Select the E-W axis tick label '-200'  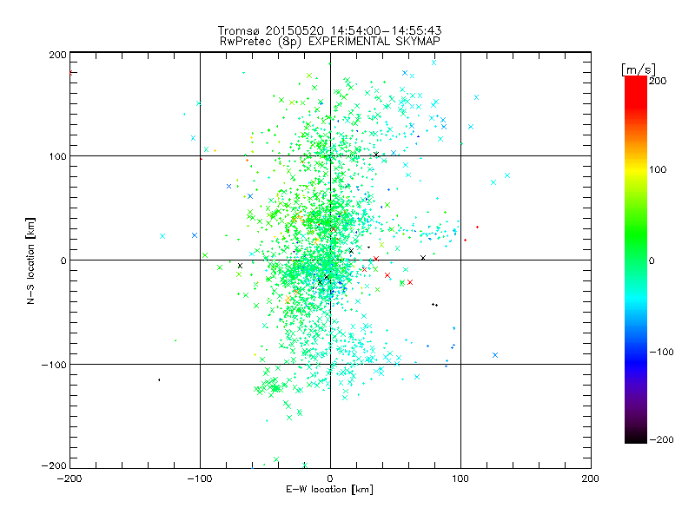[x=69, y=478]
